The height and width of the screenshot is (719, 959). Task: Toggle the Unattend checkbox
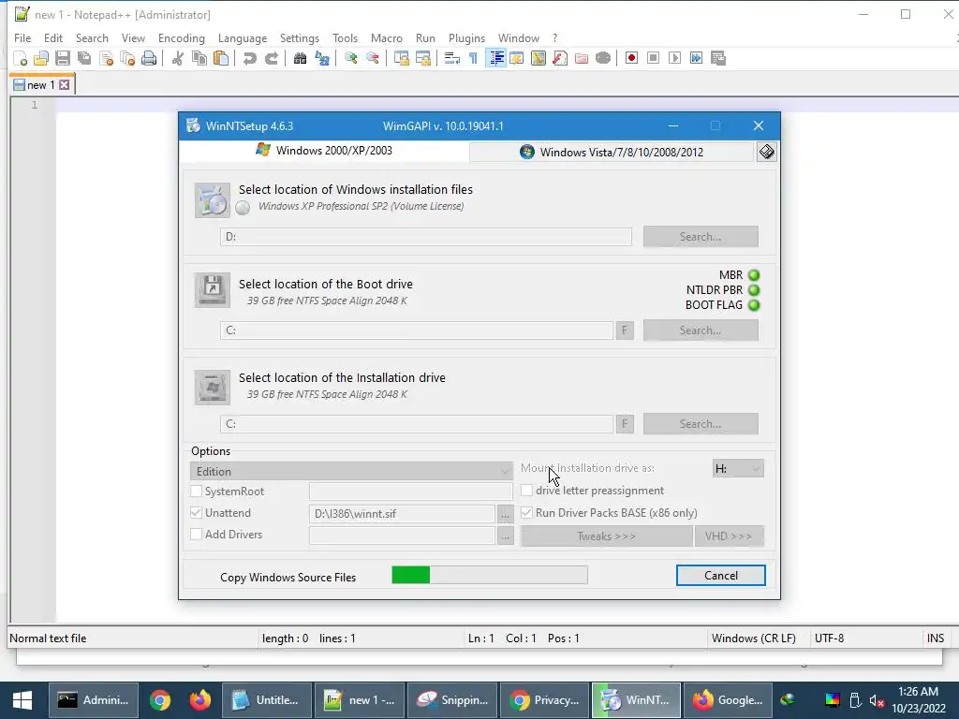tap(197, 512)
